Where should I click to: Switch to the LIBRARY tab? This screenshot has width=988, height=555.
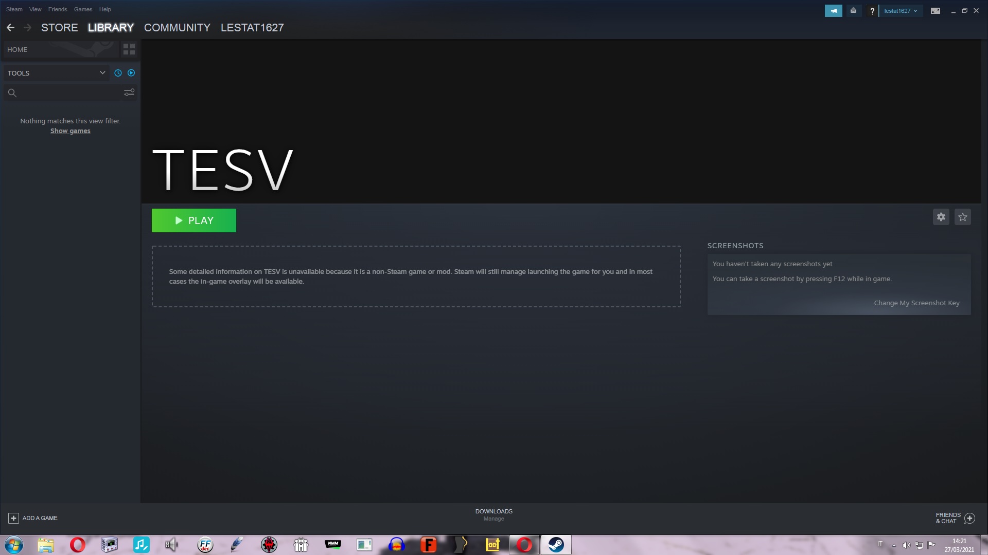(111, 28)
